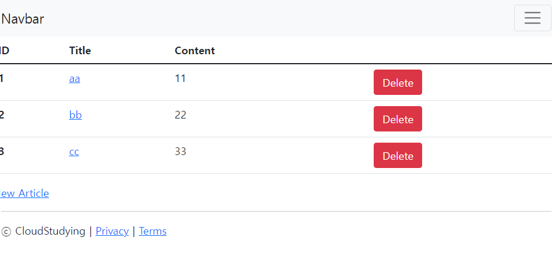This screenshot has width=552, height=270.
Task: Delete the article in row bb
Action: click(x=397, y=119)
